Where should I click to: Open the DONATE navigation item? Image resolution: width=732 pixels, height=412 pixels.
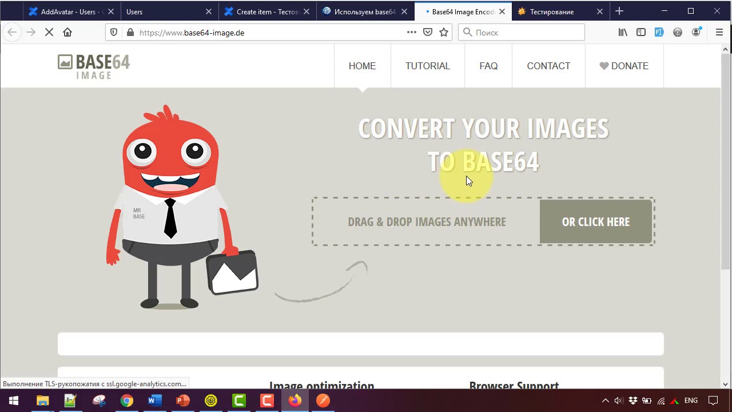(624, 66)
